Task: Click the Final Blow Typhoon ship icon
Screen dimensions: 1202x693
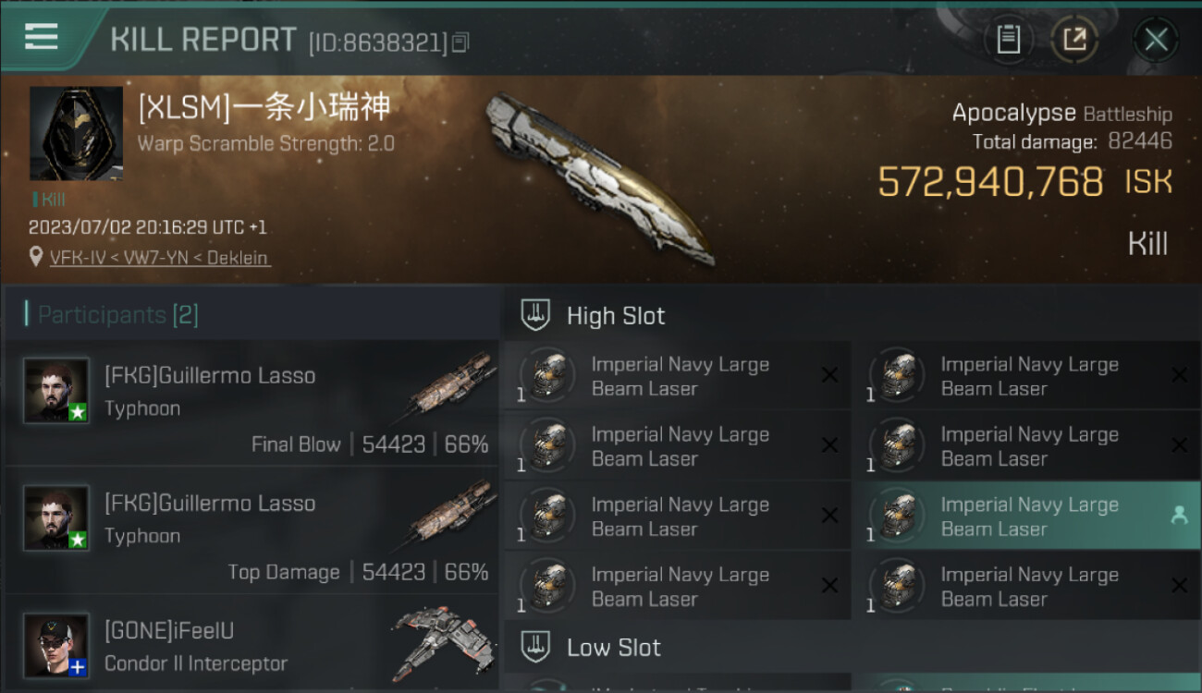Action: coord(450,384)
